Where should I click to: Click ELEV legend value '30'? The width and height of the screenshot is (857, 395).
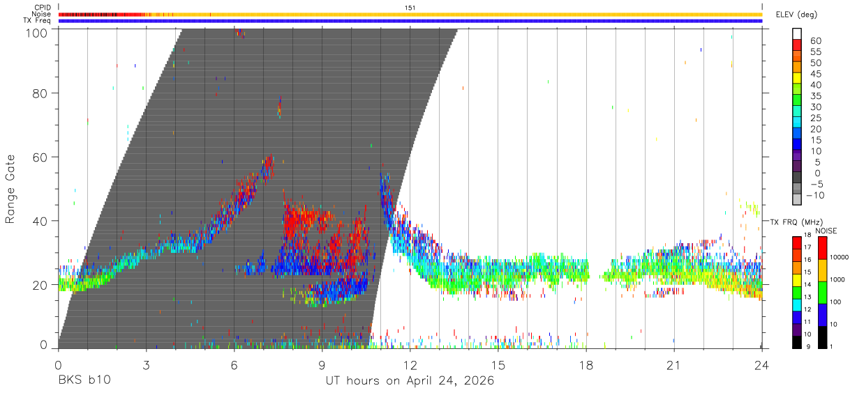pyautogui.click(x=814, y=107)
